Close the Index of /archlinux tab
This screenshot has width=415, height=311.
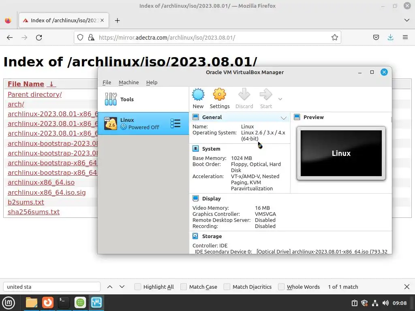click(x=102, y=20)
